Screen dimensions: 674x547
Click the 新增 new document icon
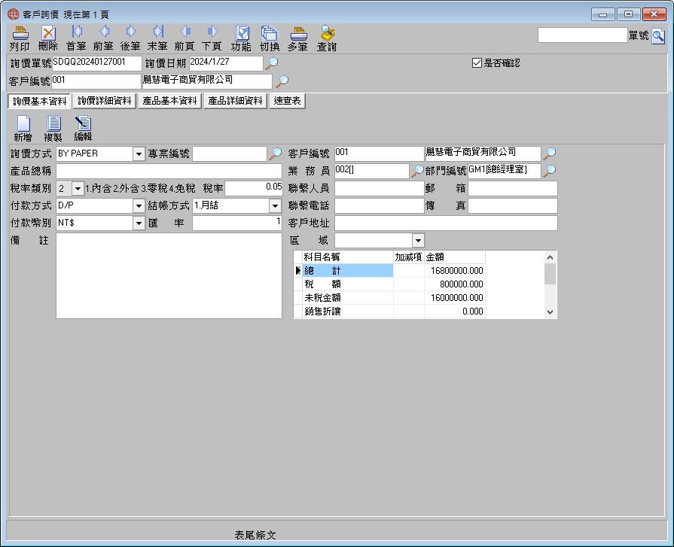[x=23, y=129]
